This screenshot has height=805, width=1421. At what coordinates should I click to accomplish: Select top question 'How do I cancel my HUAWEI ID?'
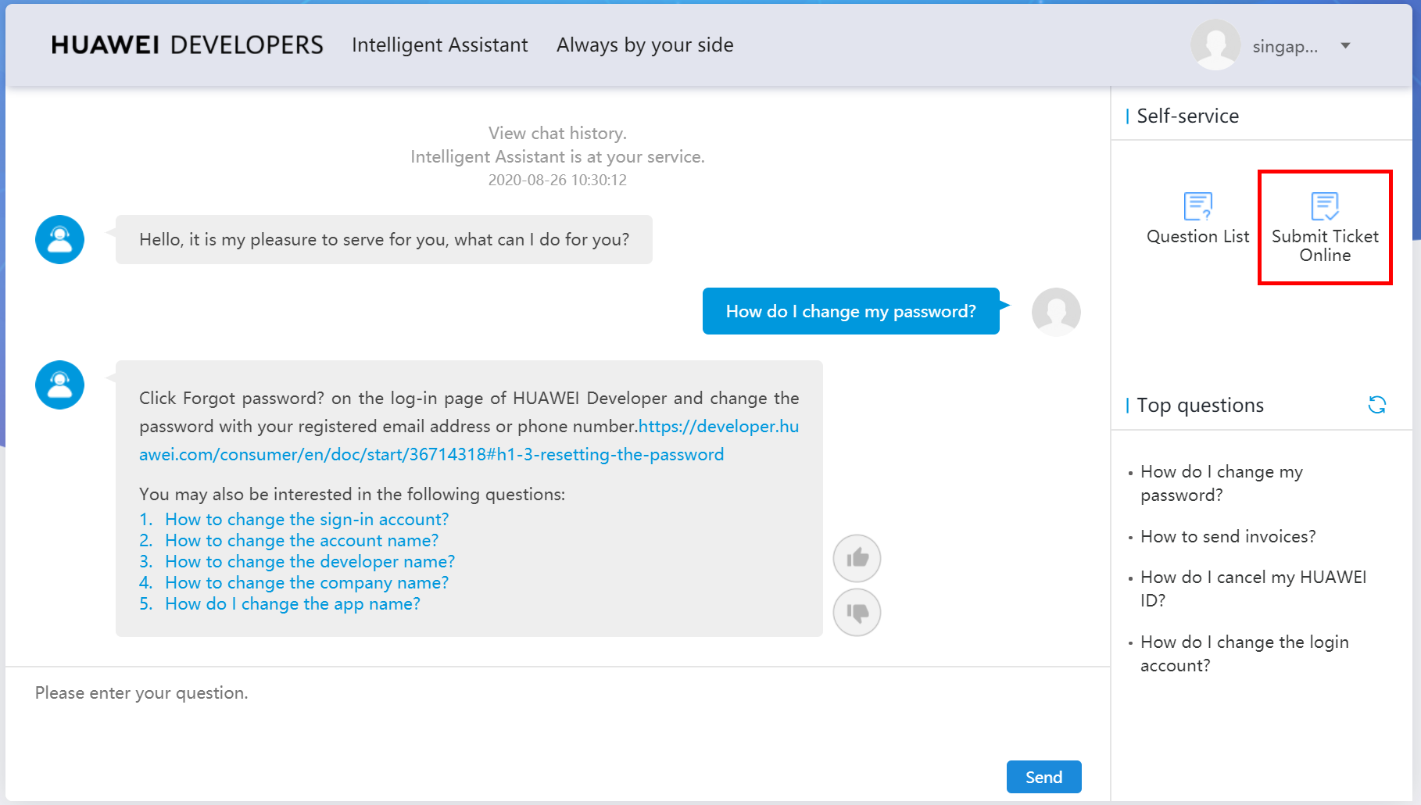pyautogui.click(x=1253, y=589)
